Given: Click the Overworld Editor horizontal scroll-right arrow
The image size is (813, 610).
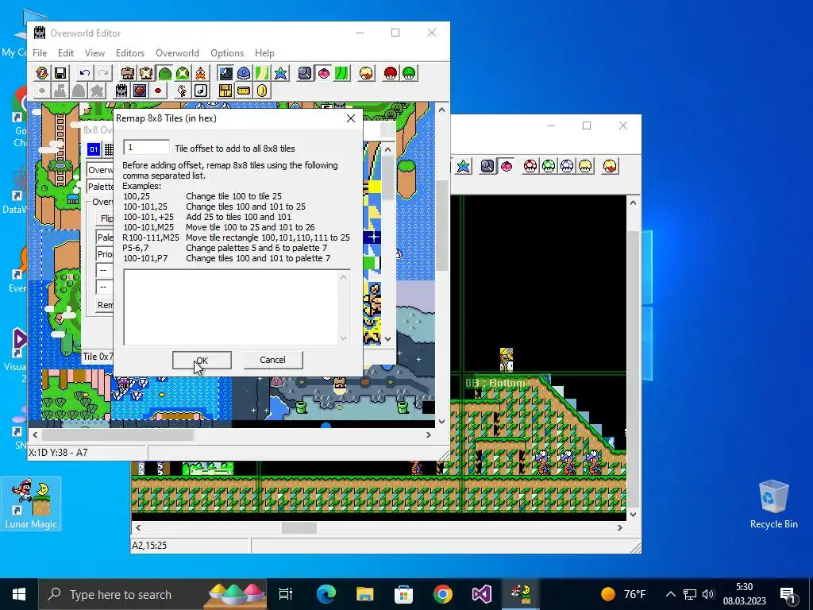Looking at the screenshot, I should click(x=428, y=434).
